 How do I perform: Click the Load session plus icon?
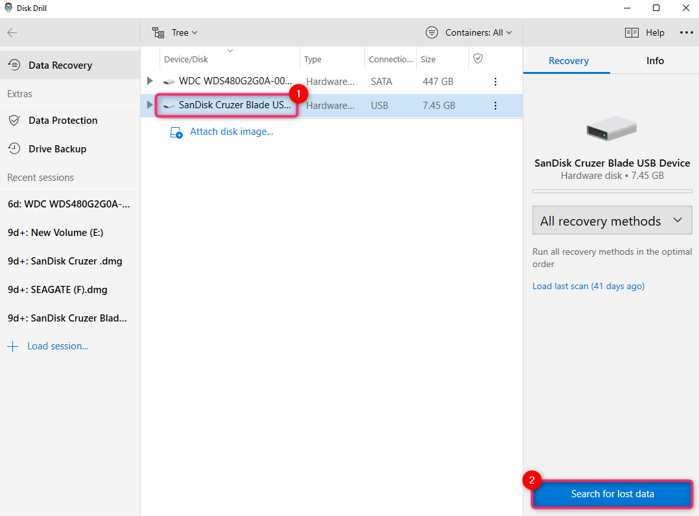[13, 346]
